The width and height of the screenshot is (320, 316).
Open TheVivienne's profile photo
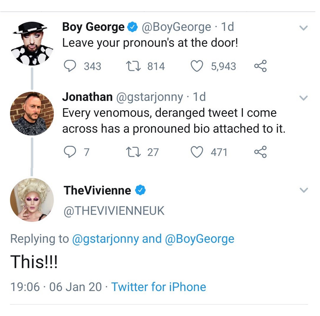(x=32, y=200)
